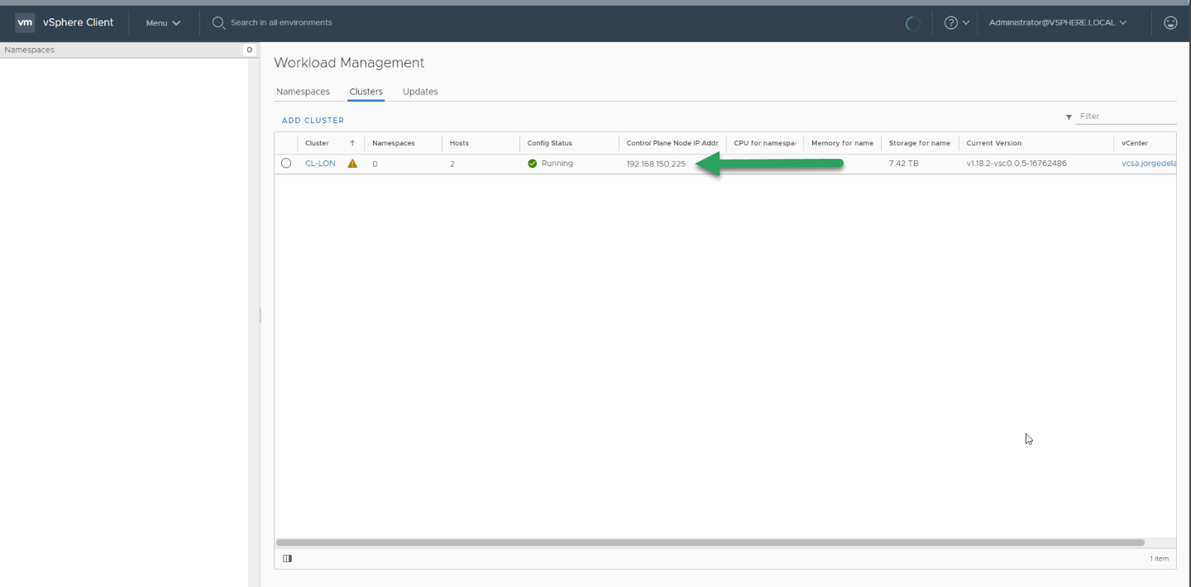Click the horizontal scrollbar of the table
The width and height of the screenshot is (1191, 587).
click(710, 543)
